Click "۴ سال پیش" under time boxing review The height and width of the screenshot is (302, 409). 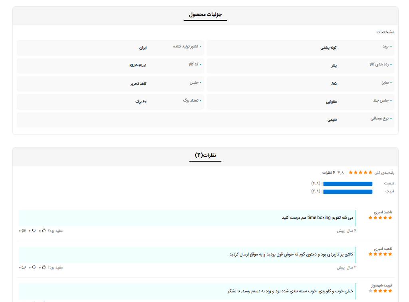346,231
